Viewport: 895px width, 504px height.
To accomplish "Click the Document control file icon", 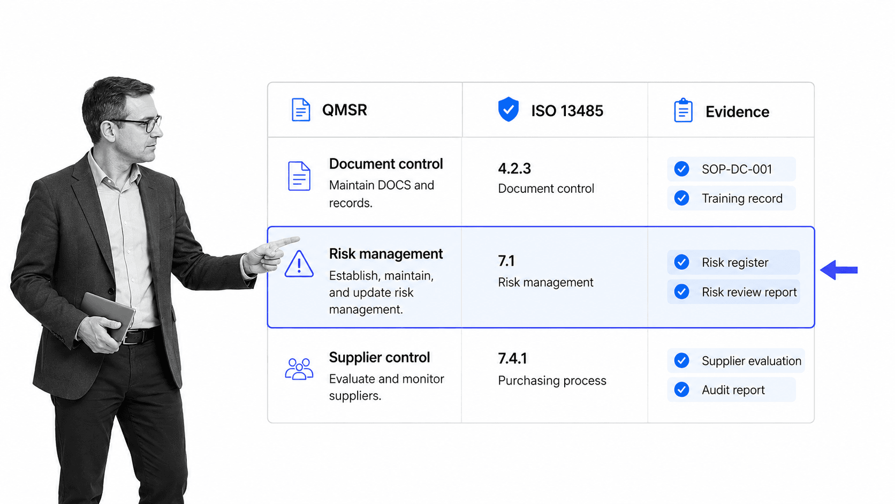I will [299, 176].
